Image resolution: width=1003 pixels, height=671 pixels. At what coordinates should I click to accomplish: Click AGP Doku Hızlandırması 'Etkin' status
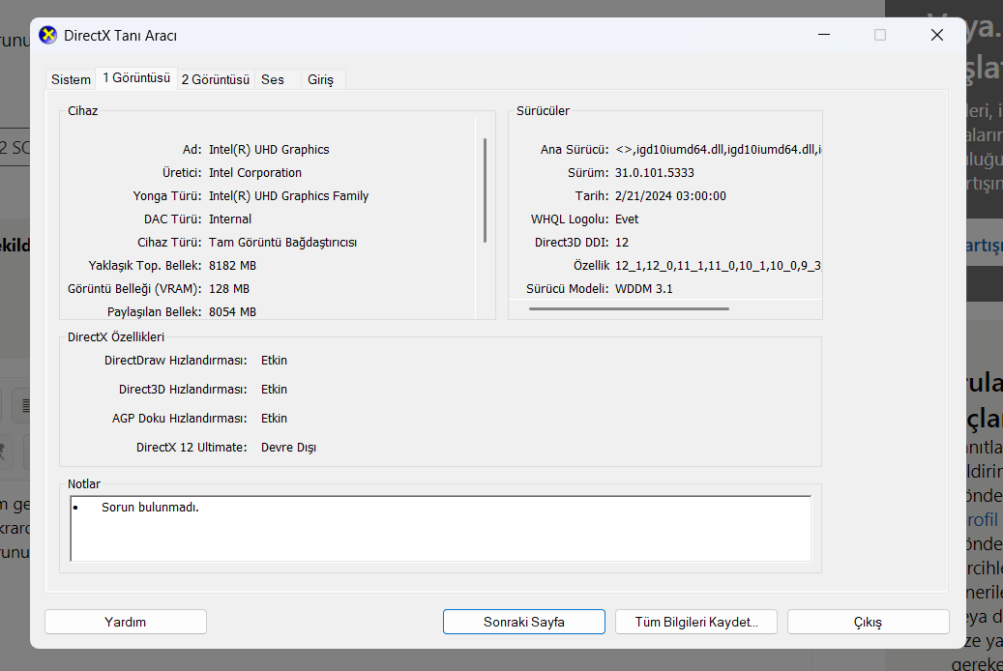tap(274, 419)
